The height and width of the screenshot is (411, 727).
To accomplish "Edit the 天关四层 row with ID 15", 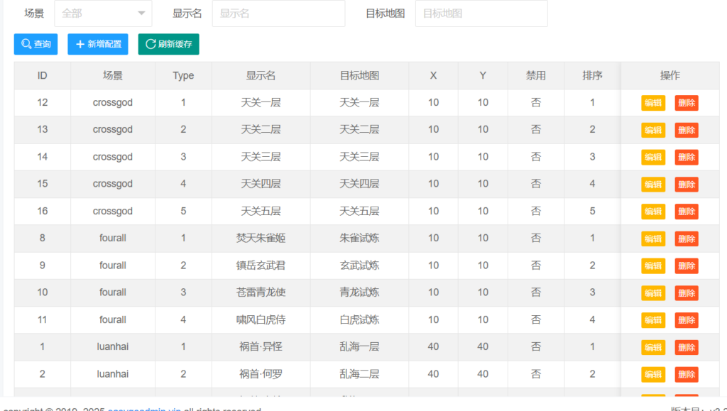I will [653, 185].
